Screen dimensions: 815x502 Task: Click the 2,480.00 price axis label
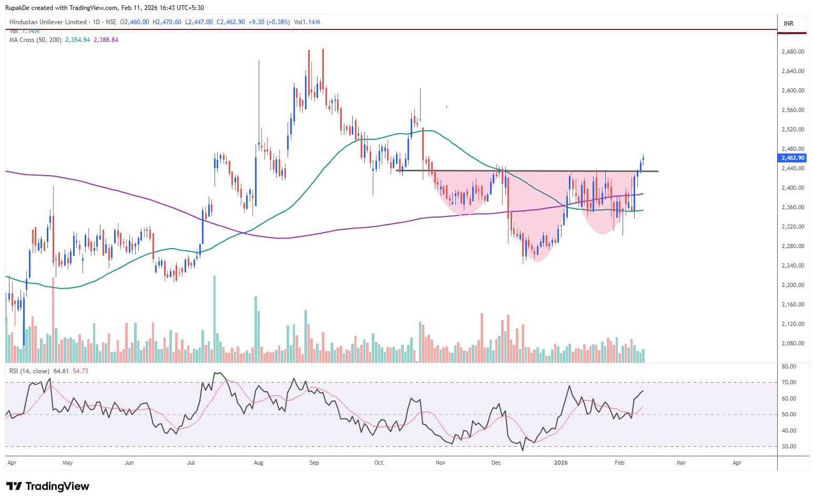(x=793, y=149)
